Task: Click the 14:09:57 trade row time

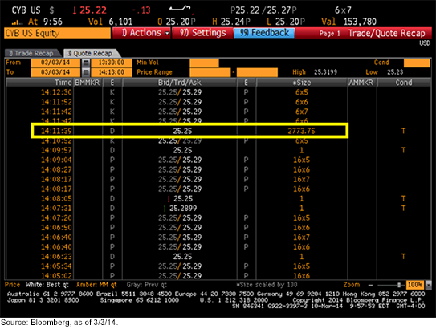Action: tap(56, 150)
